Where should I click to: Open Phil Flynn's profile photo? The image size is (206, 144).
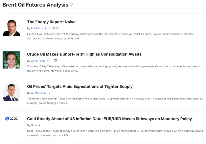tap(11, 28)
